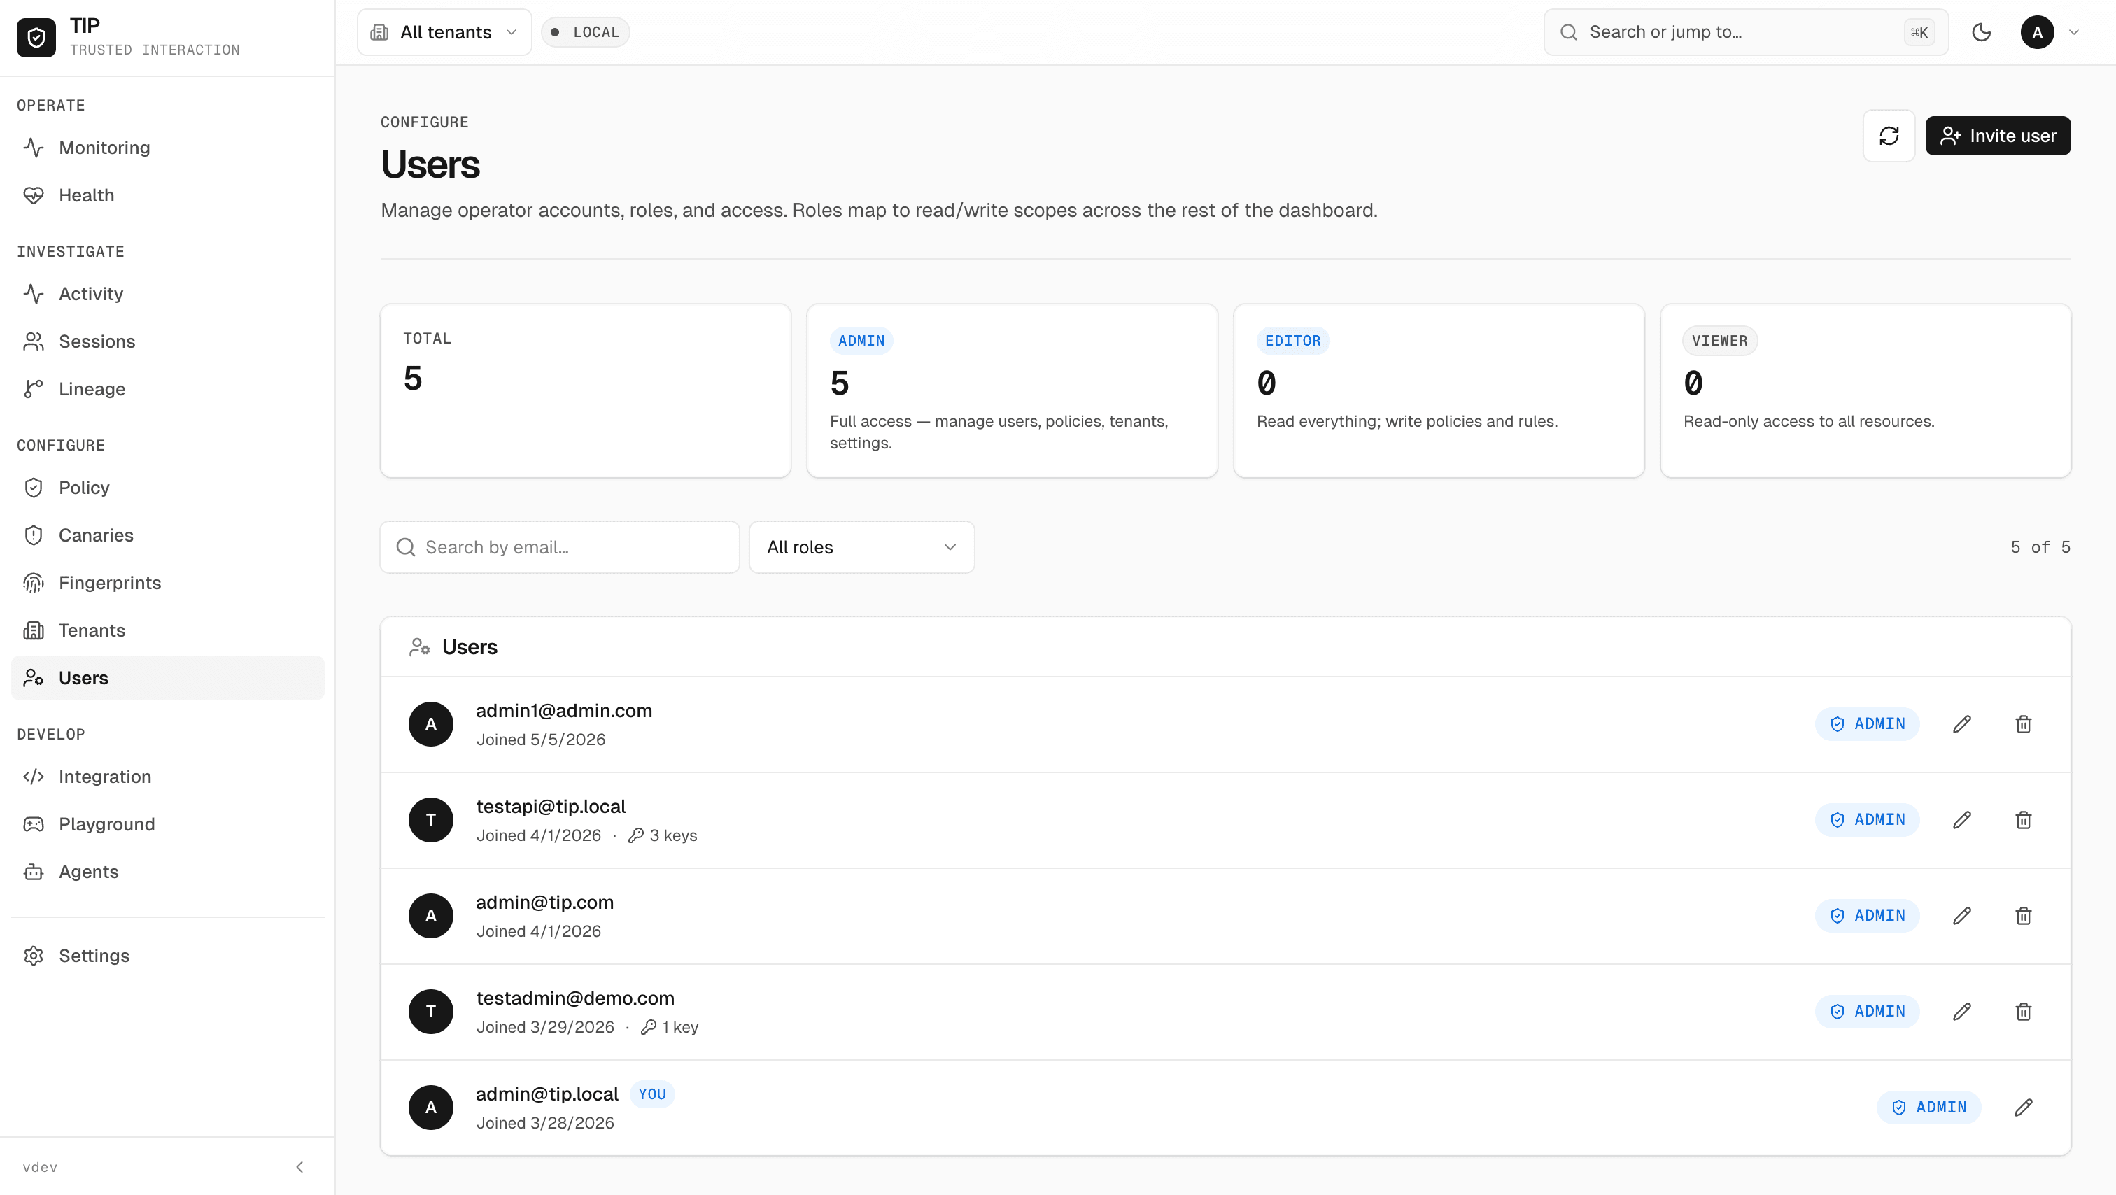Click the 5 of 5 results counter
Screen dimensions: 2116x1195
[2040, 547]
